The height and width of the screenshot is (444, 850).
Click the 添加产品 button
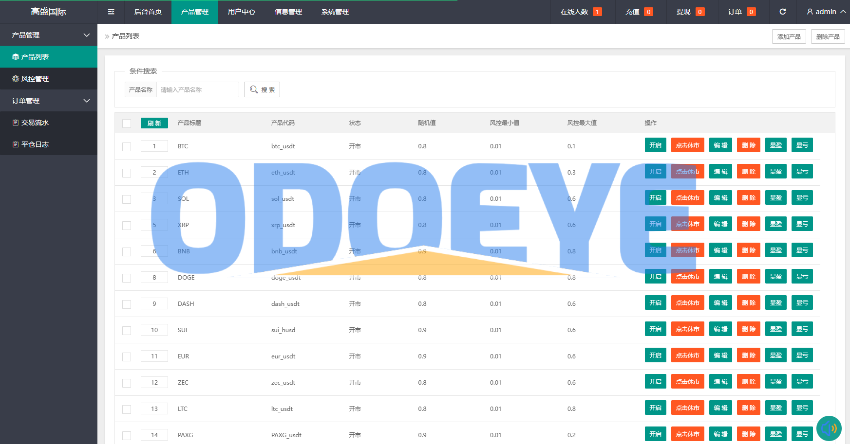pos(789,36)
